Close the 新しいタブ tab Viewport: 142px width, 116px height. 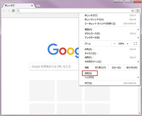(32, 6)
